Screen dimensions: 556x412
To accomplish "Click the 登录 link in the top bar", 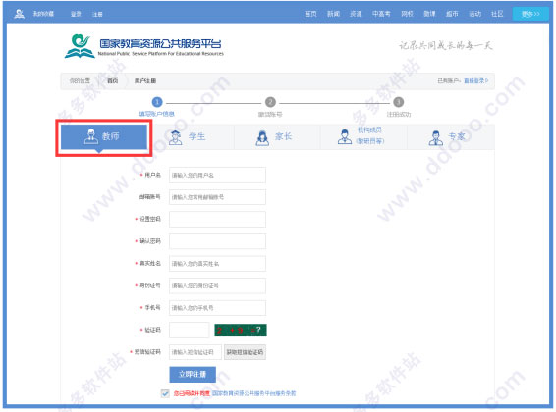I will 76,14.
